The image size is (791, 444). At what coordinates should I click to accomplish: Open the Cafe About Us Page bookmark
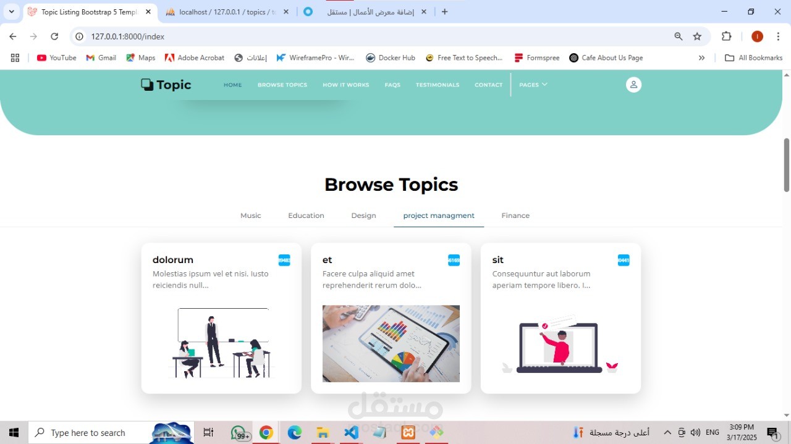(606, 57)
